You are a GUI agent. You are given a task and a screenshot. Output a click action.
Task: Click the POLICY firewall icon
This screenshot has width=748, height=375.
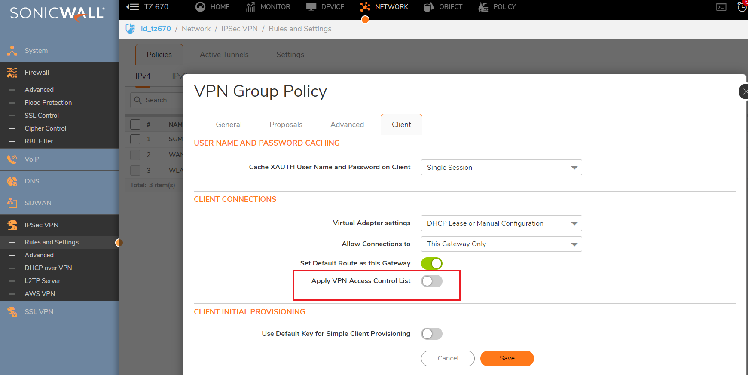tap(483, 7)
